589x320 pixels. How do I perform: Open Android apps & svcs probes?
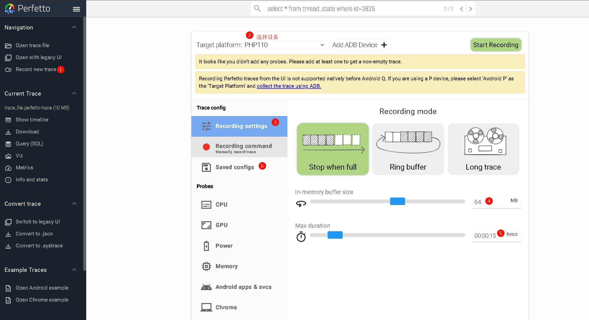(243, 287)
